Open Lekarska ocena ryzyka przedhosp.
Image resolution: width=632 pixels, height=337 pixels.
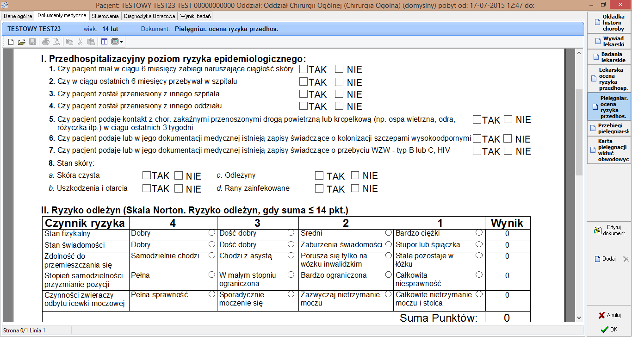tap(610, 79)
